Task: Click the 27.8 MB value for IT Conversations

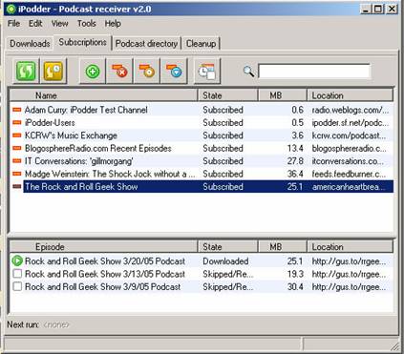Action: (295, 161)
